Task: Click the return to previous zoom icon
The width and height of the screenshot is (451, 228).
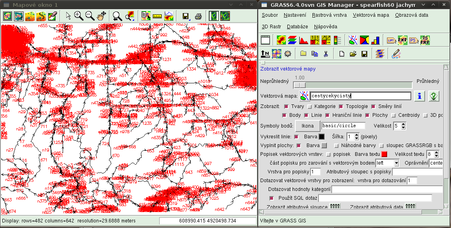Action: [x=117, y=16]
